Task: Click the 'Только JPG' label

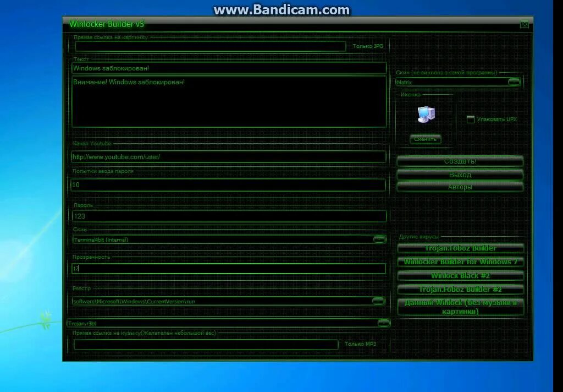Action: click(x=368, y=46)
